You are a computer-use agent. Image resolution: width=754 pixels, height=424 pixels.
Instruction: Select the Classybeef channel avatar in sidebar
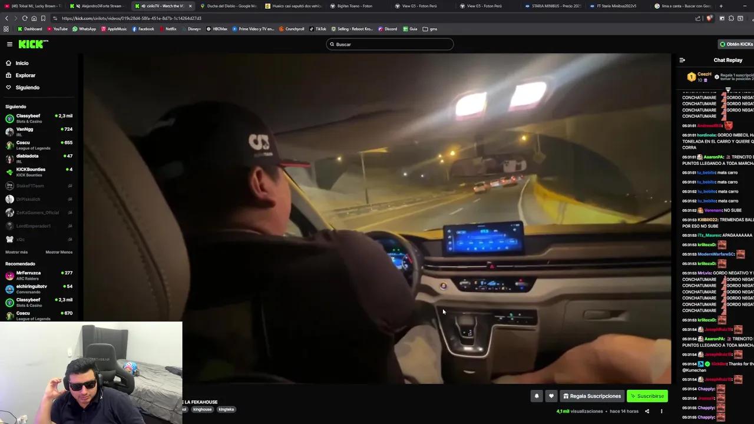[x=9, y=118]
